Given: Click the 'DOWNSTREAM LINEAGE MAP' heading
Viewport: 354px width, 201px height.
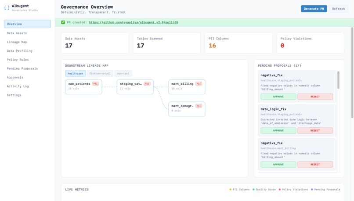Looking at the screenshot, I should [87, 66].
